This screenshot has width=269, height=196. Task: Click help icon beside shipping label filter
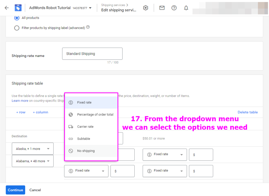(x=88, y=27)
